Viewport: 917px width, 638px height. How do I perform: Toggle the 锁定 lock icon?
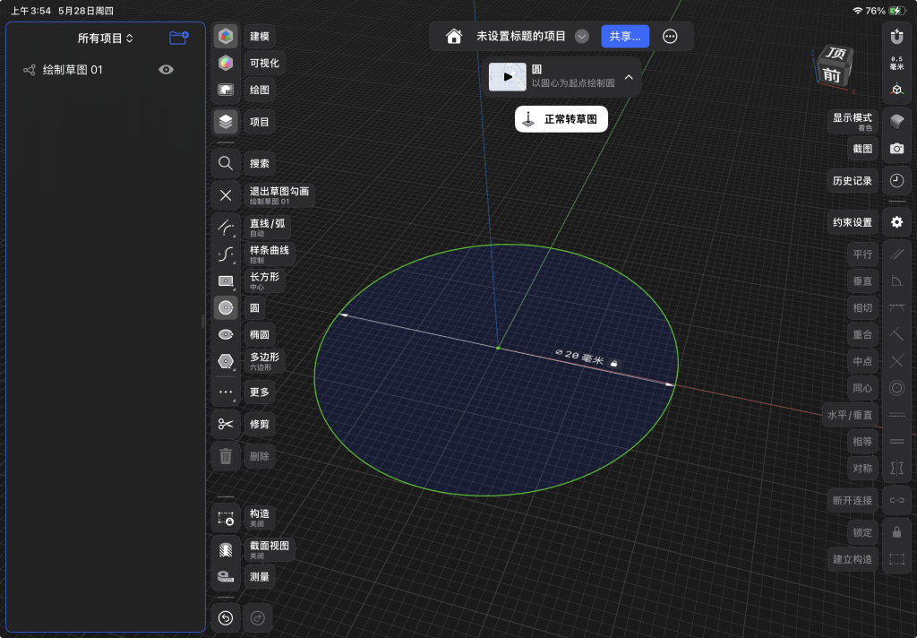(x=896, y=532)
